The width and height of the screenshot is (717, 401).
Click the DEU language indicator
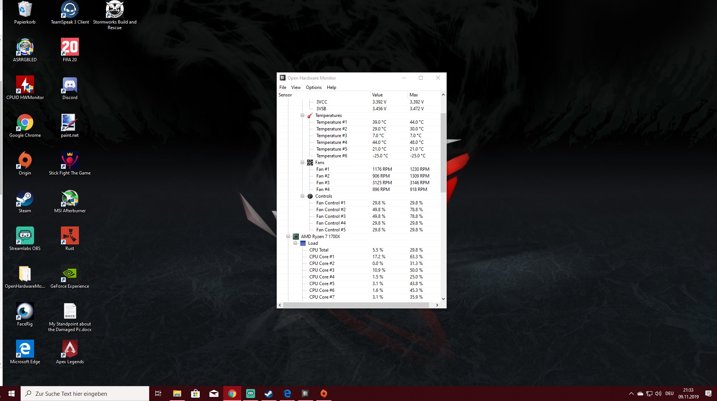point(669,394)
